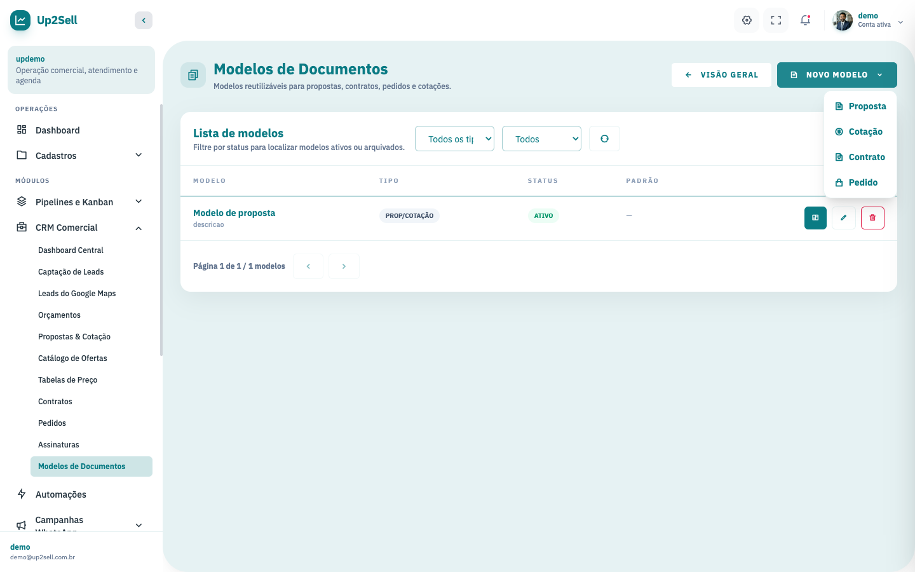915x572 pixels.
Task: Select Modelos de Documentos sidebar item
Action: 91,466
